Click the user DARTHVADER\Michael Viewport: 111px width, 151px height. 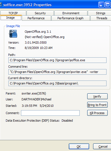36,99
